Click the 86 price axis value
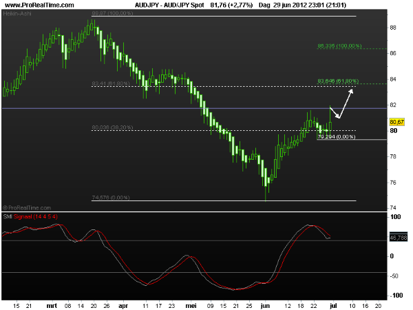The width and height of the screenshot is (413, 310). [x=393, y=53]
